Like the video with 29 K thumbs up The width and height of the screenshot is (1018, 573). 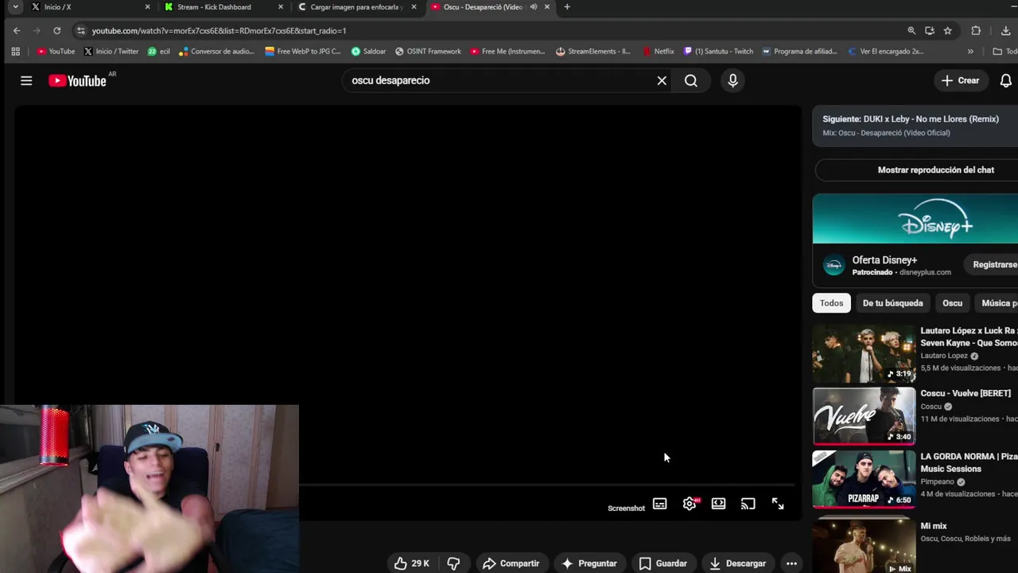(411, 563)
